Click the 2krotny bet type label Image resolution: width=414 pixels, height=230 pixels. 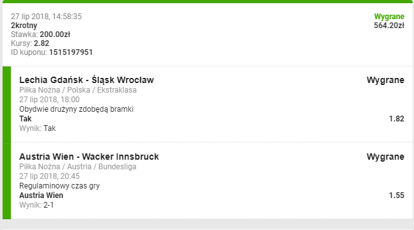point(24,26)
